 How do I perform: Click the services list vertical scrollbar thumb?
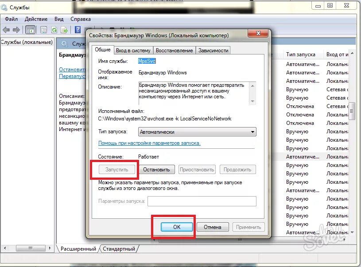[x=352, y=111]
